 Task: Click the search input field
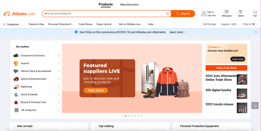(104, 14)
